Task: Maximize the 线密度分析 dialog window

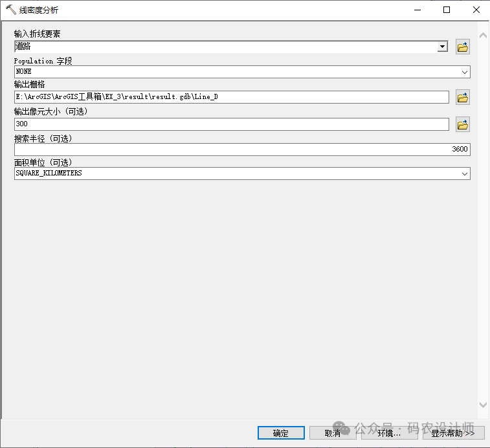Action: click(x=447, y=10)
